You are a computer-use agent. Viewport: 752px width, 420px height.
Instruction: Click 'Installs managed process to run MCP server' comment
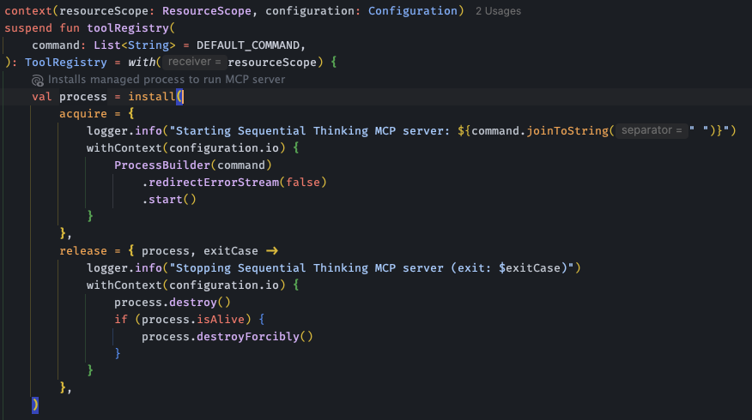click(167, 80)
